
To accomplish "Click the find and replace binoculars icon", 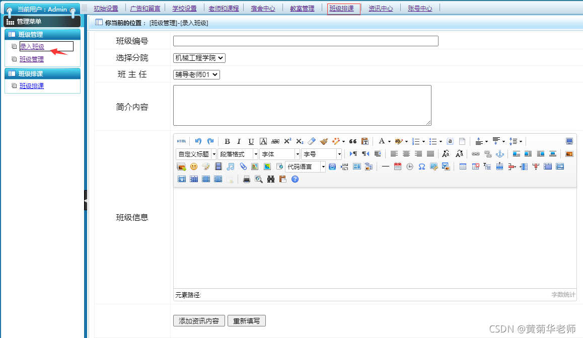I will [x=271, y=179].
